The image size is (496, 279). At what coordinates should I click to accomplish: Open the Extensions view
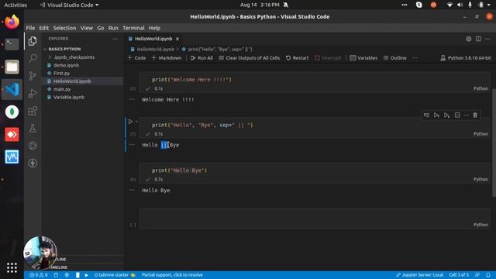coord(33,111)
